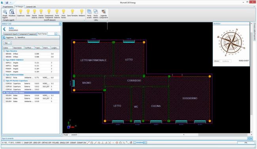
Task: Open the Progettazione ribbon tab
Action: click(8, 7)
